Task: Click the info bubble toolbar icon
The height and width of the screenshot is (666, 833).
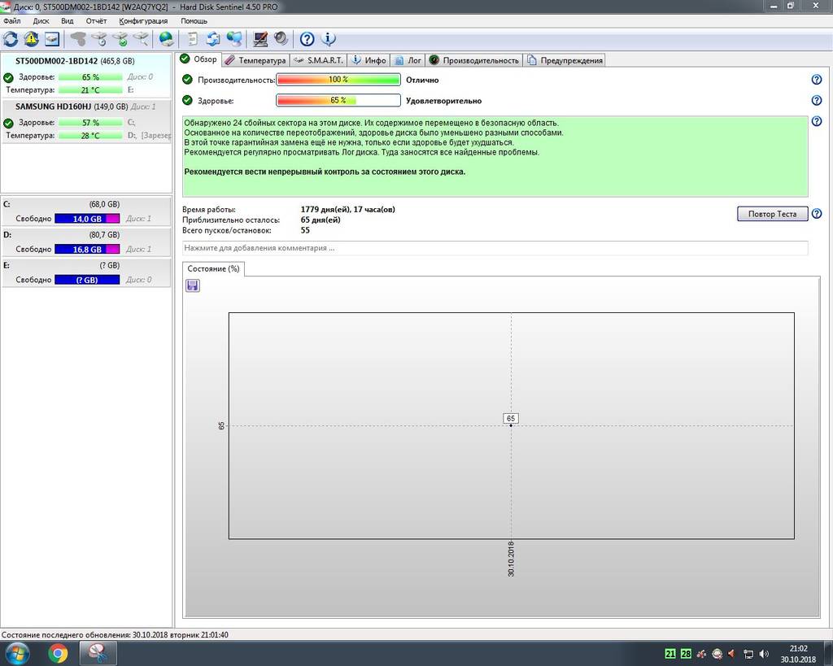Action: 328,38
